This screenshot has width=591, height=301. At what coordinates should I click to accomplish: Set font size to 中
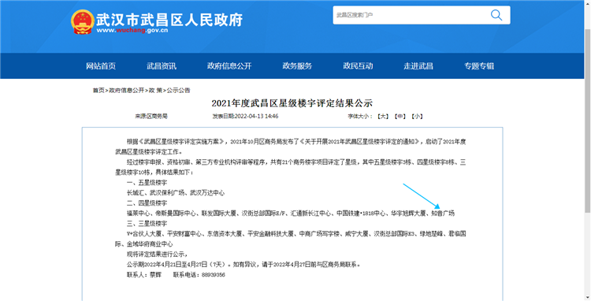point(400,117)
